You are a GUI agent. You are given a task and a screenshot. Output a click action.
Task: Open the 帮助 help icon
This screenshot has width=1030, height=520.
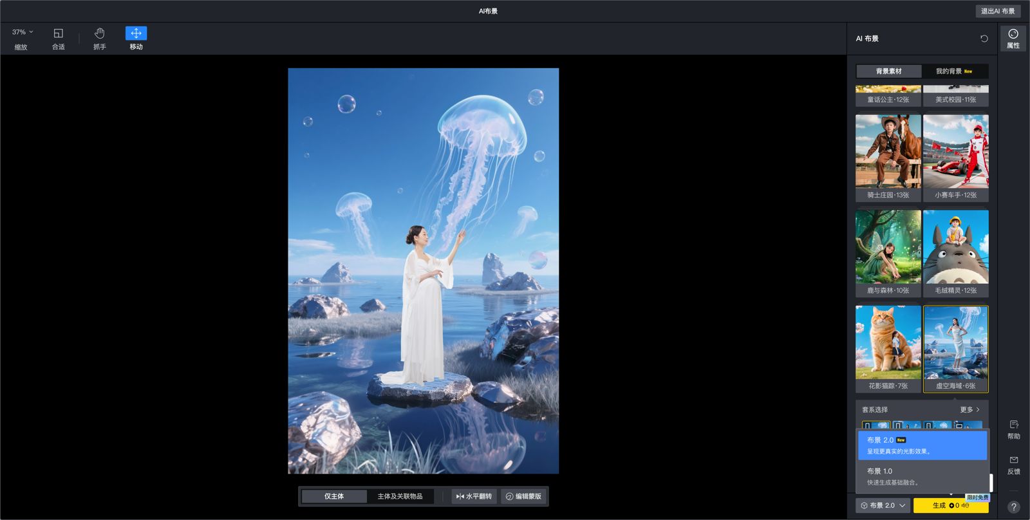point(1013,429)
